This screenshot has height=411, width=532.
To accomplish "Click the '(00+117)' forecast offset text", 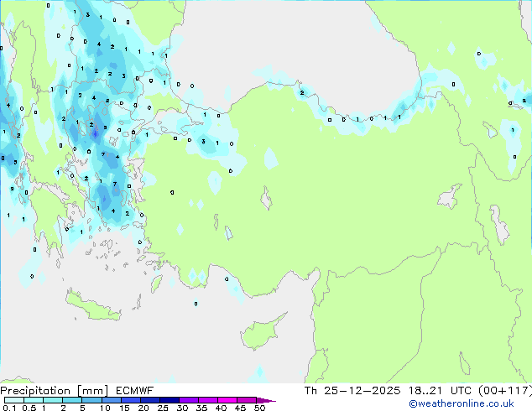I will pos(505,391).
